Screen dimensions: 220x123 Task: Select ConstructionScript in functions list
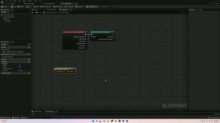[x=8, y=57]
